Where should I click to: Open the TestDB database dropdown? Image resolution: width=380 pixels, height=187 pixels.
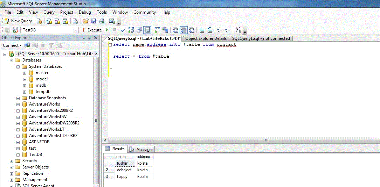pyautogui.click(x=75, y=30)
